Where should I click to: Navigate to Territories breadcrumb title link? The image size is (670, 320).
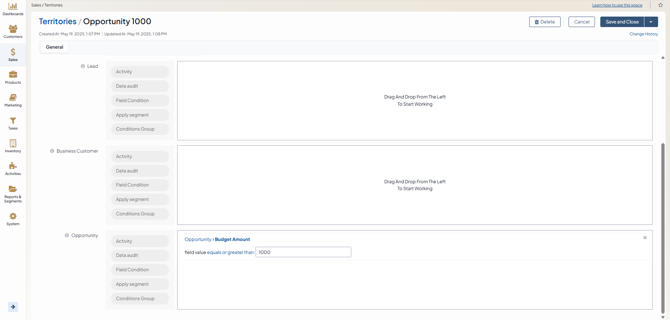pyautogui.click(x=58, y=22)
